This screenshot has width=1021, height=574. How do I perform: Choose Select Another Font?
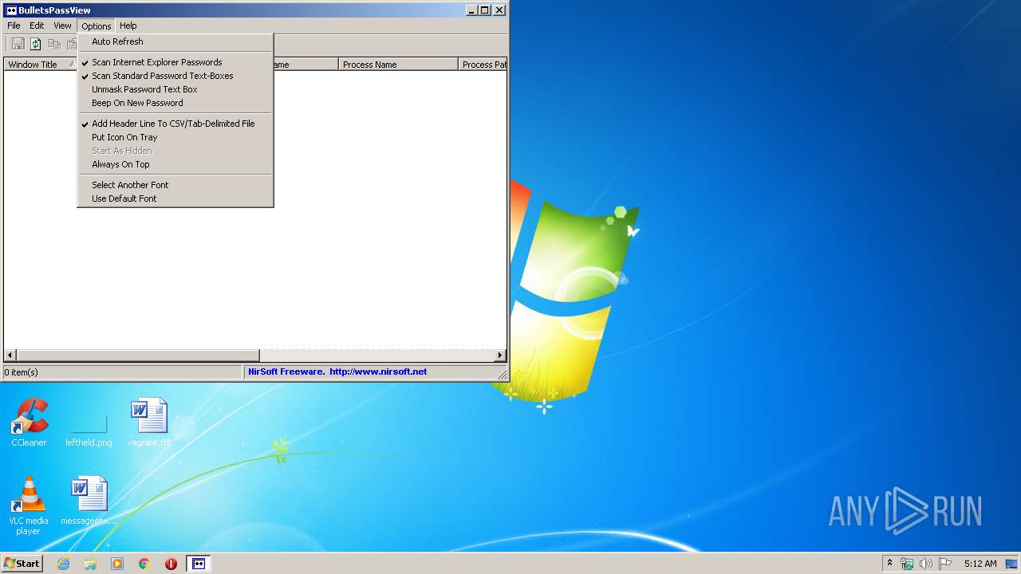click(x=175, y=185)
